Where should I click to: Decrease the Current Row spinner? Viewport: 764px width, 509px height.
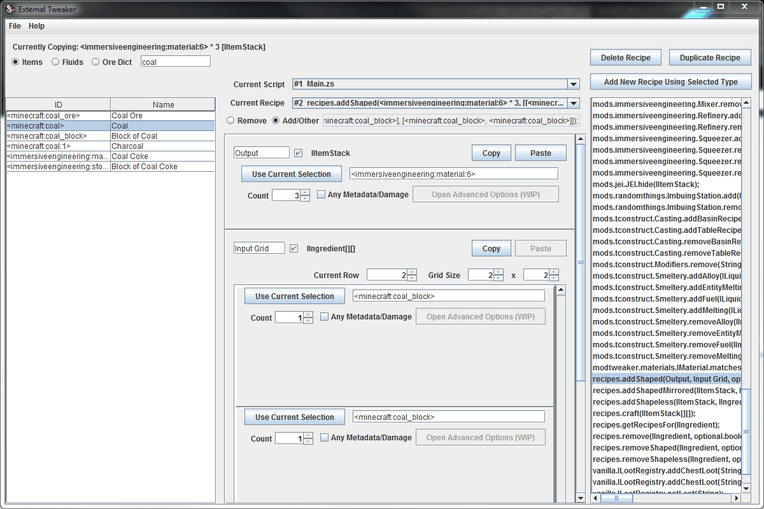412,278
